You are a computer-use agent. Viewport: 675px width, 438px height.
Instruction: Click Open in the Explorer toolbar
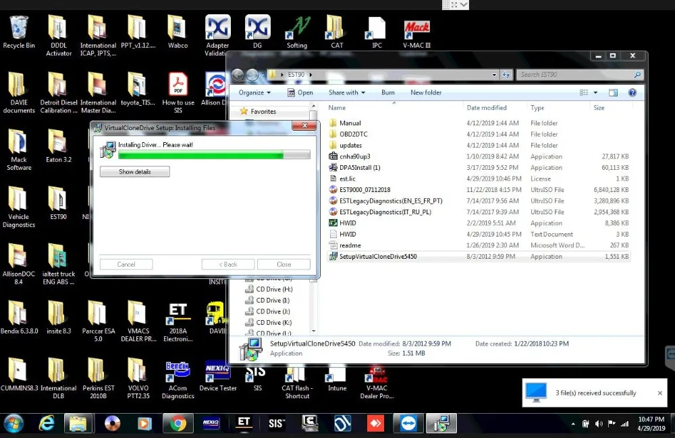[x=300, y=92]
